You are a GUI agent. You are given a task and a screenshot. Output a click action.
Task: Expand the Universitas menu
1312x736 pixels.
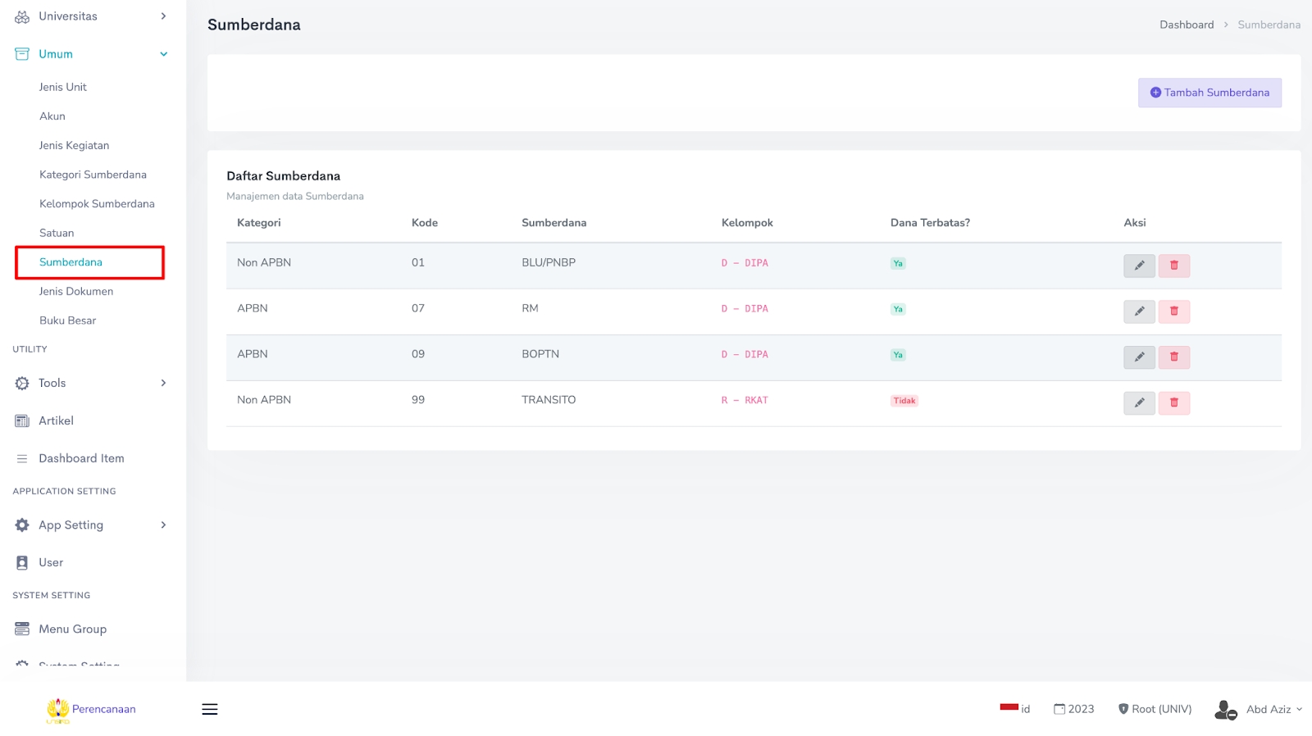[x=90, y=16]
